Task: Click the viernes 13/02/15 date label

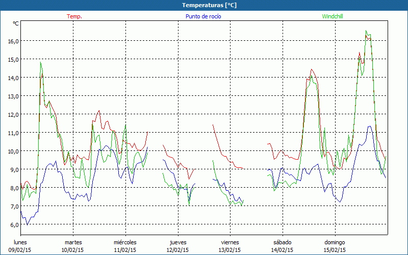Action: click(230, 246)
